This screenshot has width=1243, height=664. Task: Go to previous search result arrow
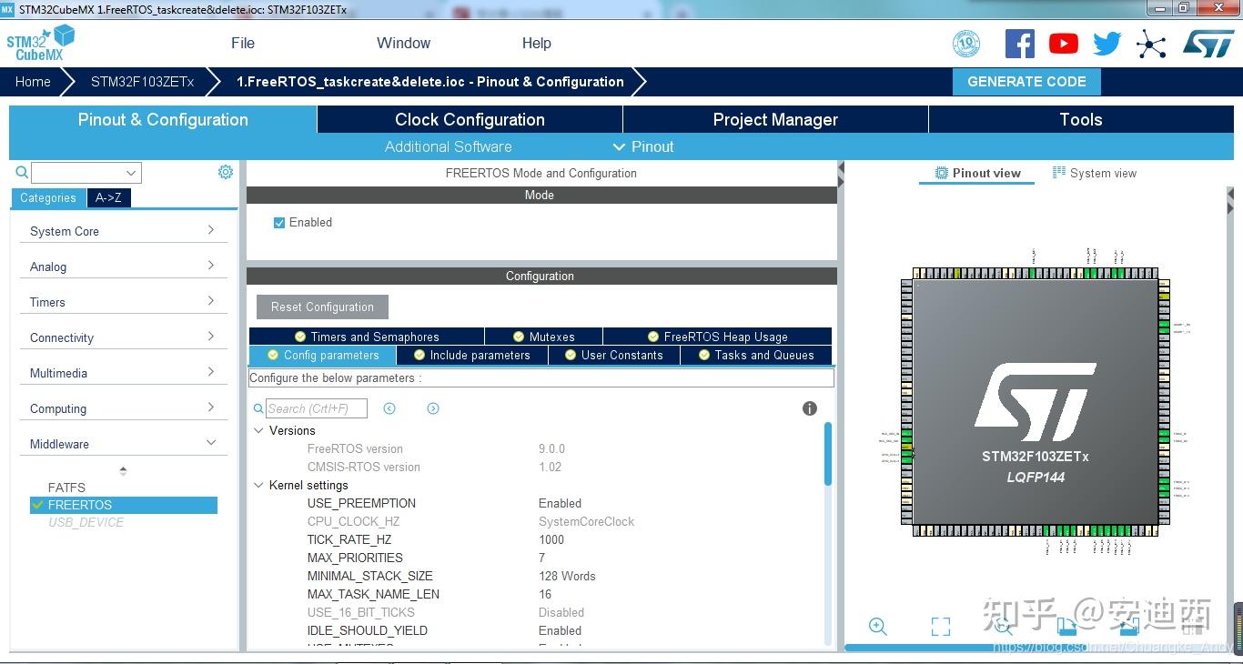pyautogui.click(x=389, y=408)
